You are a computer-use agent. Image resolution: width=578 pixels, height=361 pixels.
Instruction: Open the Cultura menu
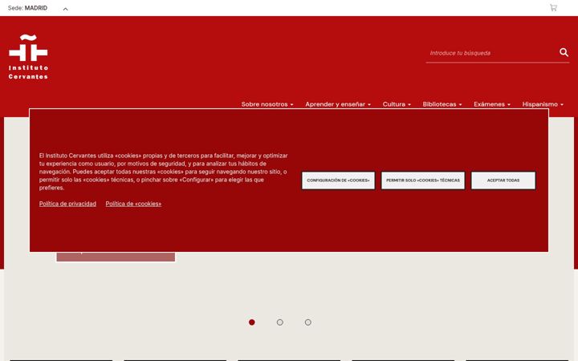pos(397,104)
